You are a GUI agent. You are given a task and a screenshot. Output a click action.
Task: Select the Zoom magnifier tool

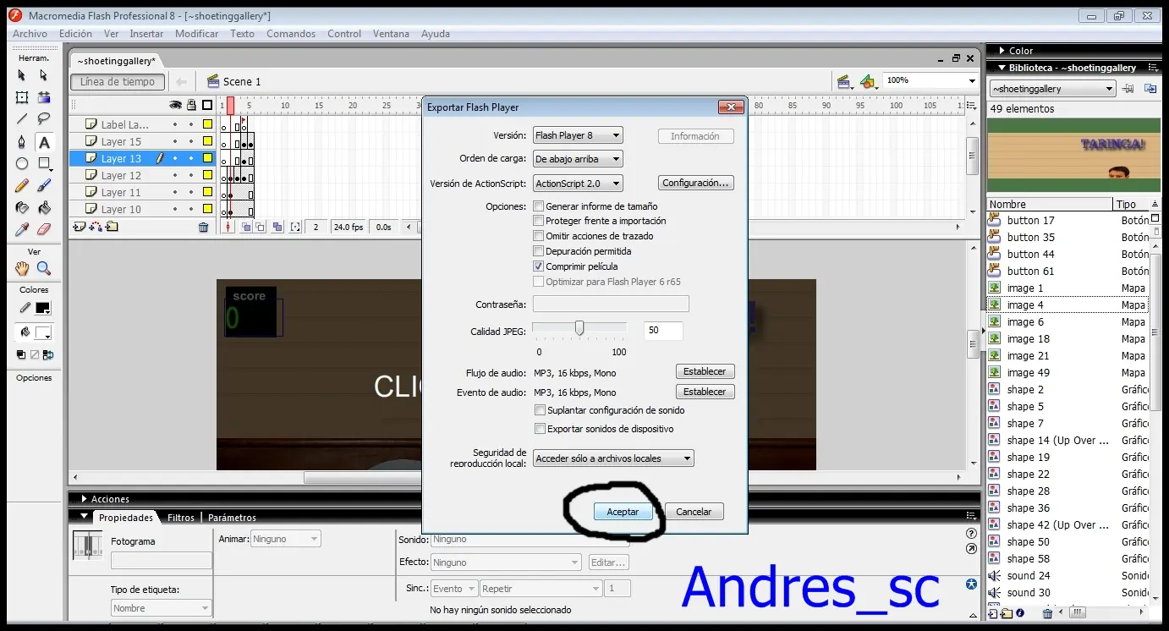tap(44, 269)
